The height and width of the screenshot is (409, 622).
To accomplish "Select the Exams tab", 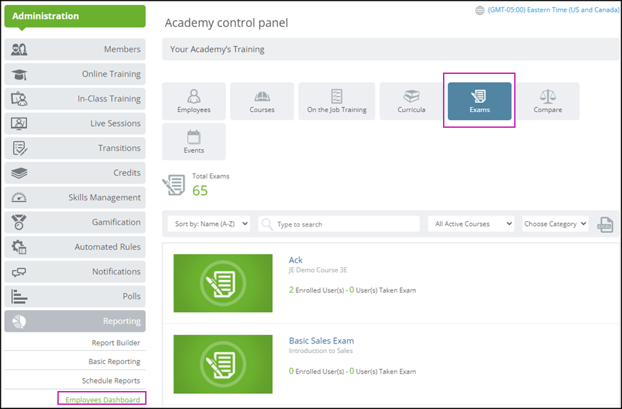I will tap(480, 101).
